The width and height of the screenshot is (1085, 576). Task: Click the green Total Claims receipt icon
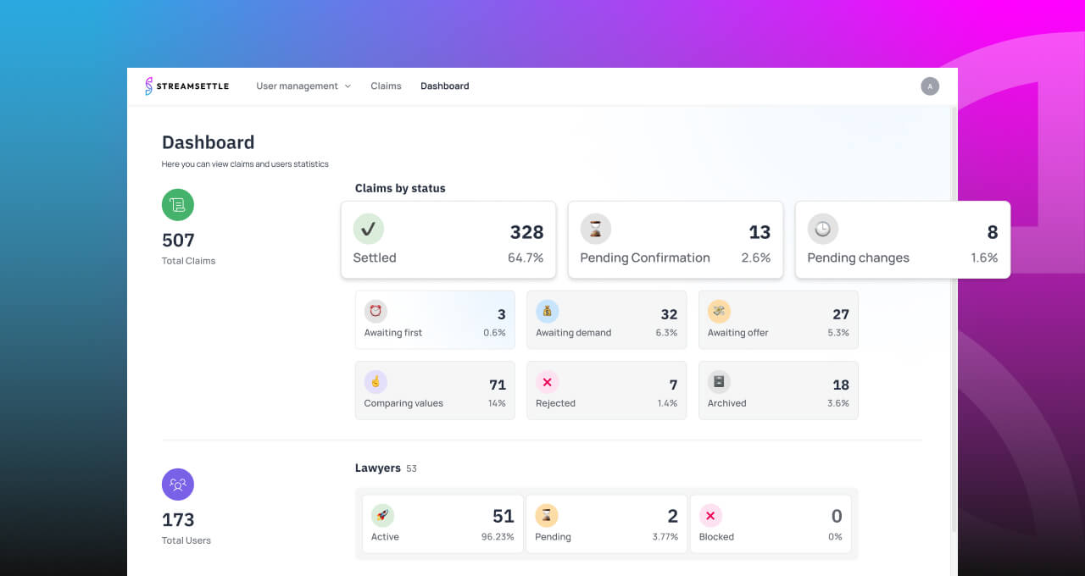pyautogui.click(x=177, y=204)
